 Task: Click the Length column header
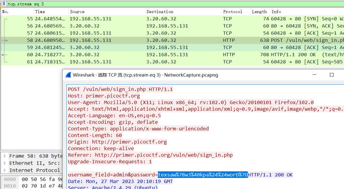260,12
